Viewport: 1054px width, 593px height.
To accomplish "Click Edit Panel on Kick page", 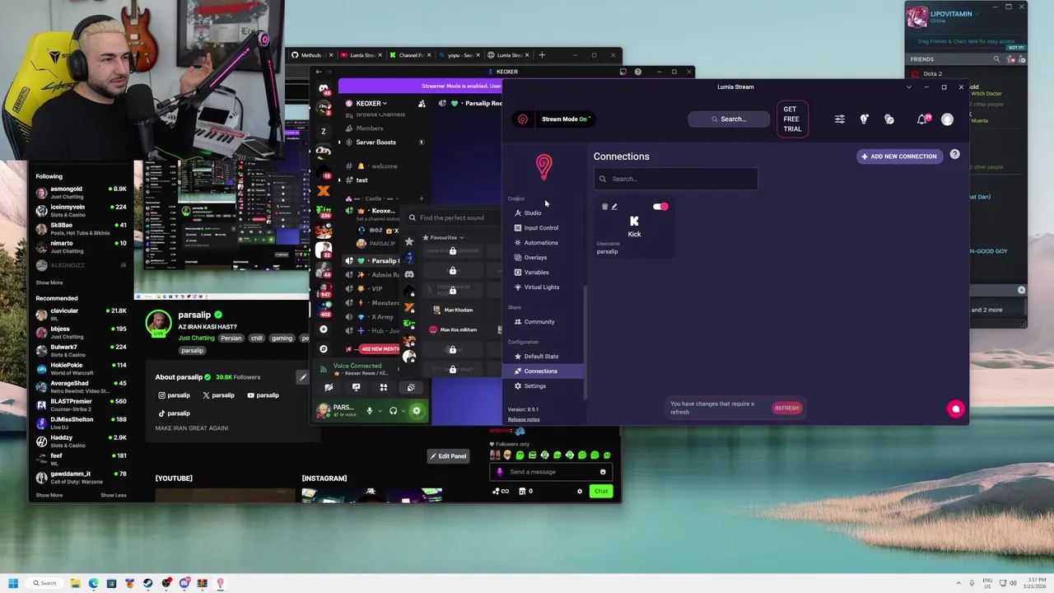I will 448,456.
